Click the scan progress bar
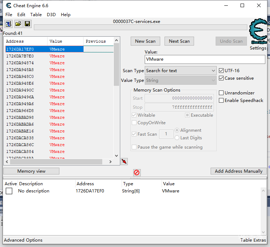This screenshot has height=247, width=270. [x=140, y=27]
